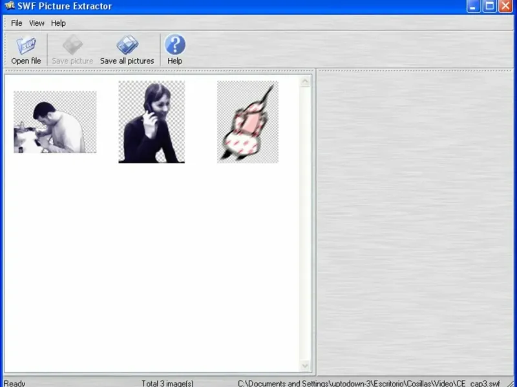
Task: Click the SWF Picture Extractor title bar icon
Action: click(x=10, y=6)
